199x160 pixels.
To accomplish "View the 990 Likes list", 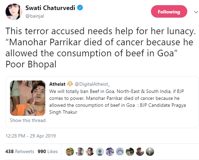I will (x=48, y=151).
